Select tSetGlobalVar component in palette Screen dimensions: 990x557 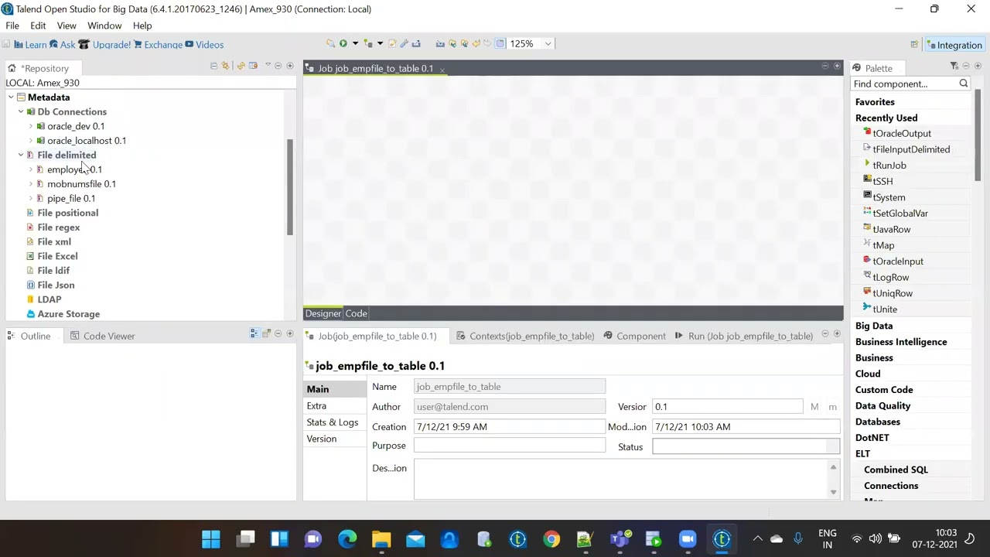click(x=900, y=214)
